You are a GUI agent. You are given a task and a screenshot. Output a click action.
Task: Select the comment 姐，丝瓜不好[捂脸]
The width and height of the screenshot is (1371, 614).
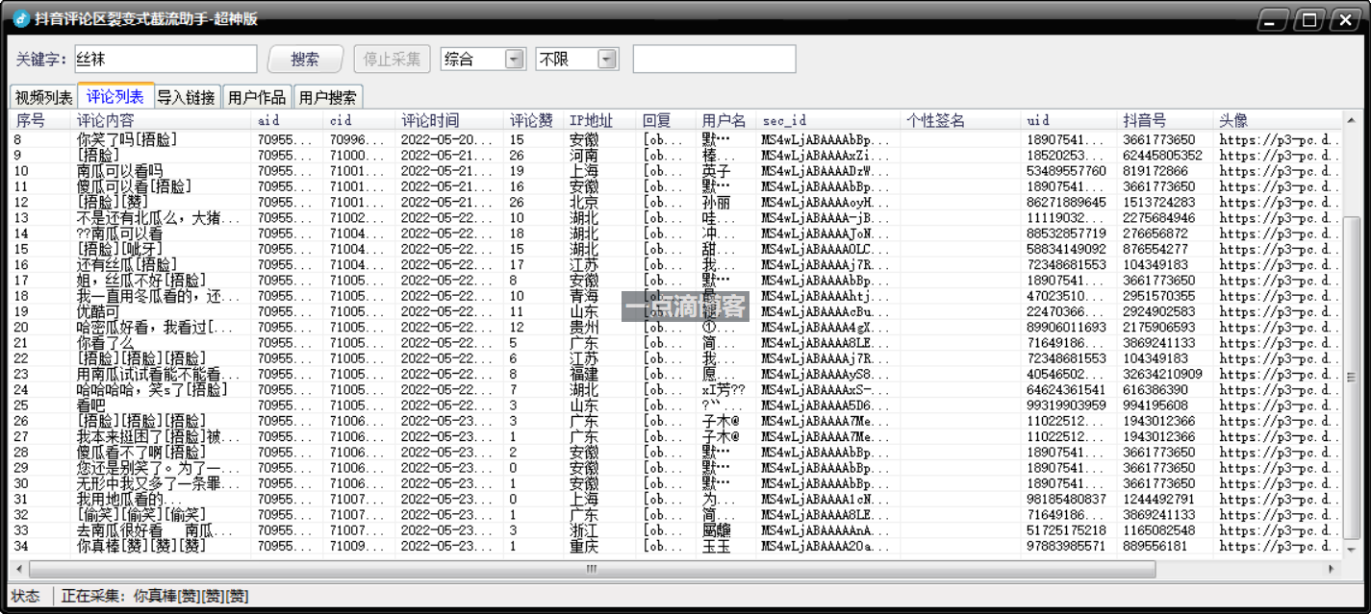point(140,281)
